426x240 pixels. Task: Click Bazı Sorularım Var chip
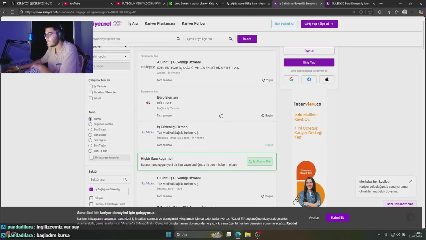400,204
